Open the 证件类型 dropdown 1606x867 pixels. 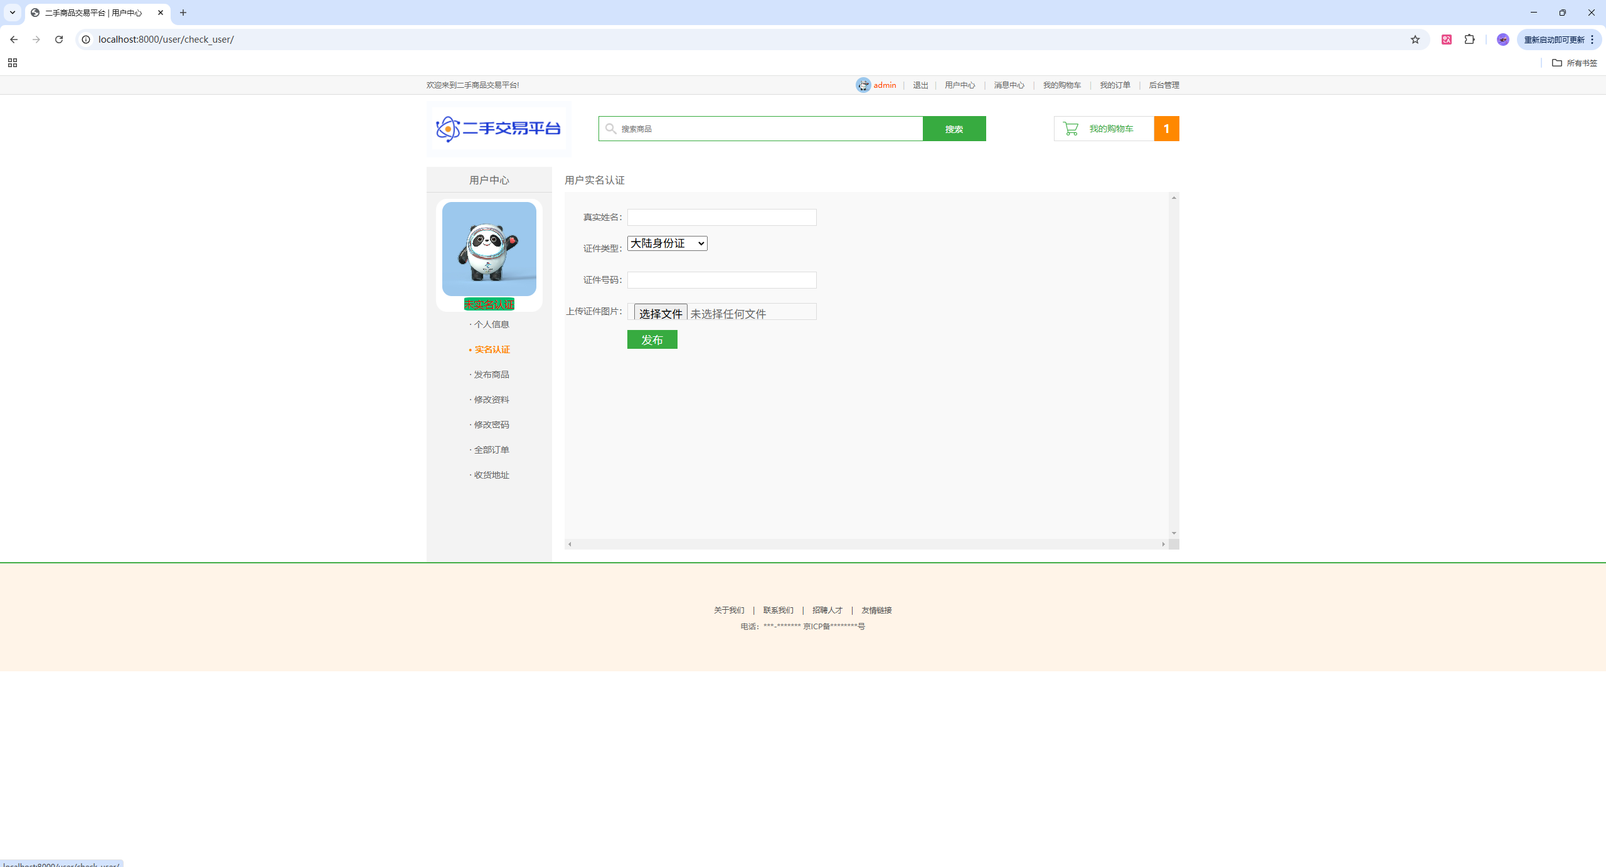[667, 243]
